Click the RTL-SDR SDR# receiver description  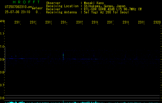pos(113,9)
